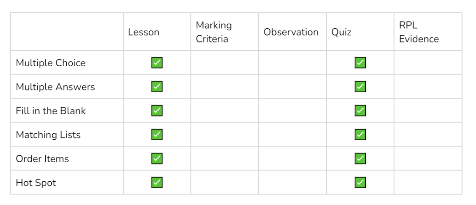This screenshot has width=476, height=205.
Task: Click the Multiple Choice Quiz checkmark
Action: (x=360, y=63)
